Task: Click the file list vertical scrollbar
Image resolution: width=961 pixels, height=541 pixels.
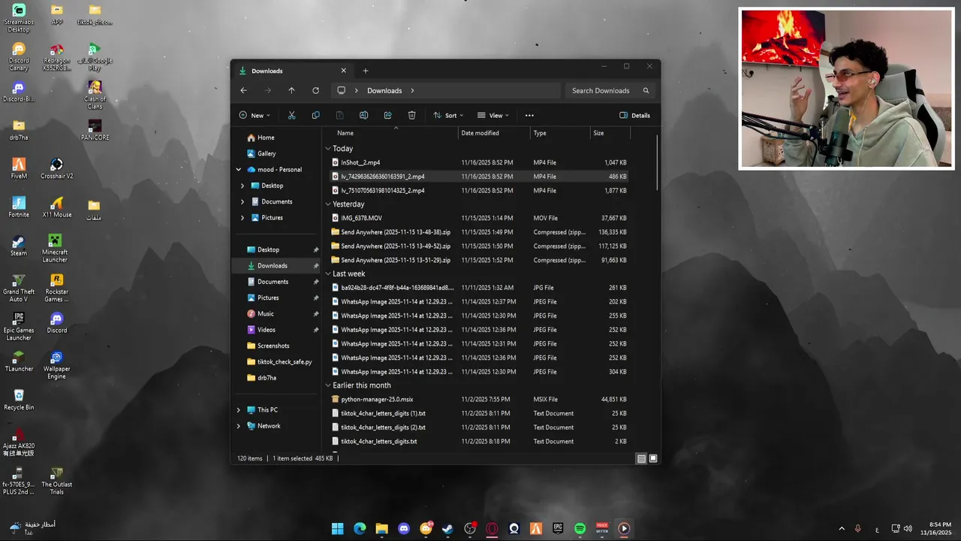Action: 658,162
